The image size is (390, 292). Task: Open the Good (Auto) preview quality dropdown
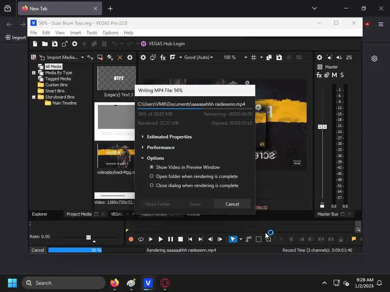(x=198, y=57)
